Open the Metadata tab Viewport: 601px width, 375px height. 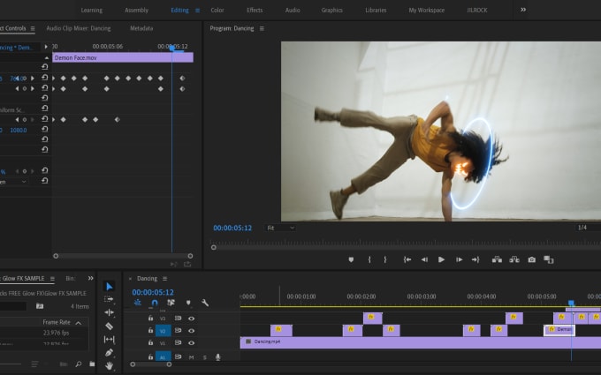(x=141, y=28)
